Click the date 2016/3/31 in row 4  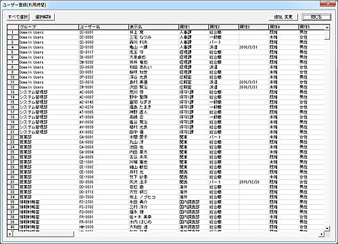coord(248,47)
